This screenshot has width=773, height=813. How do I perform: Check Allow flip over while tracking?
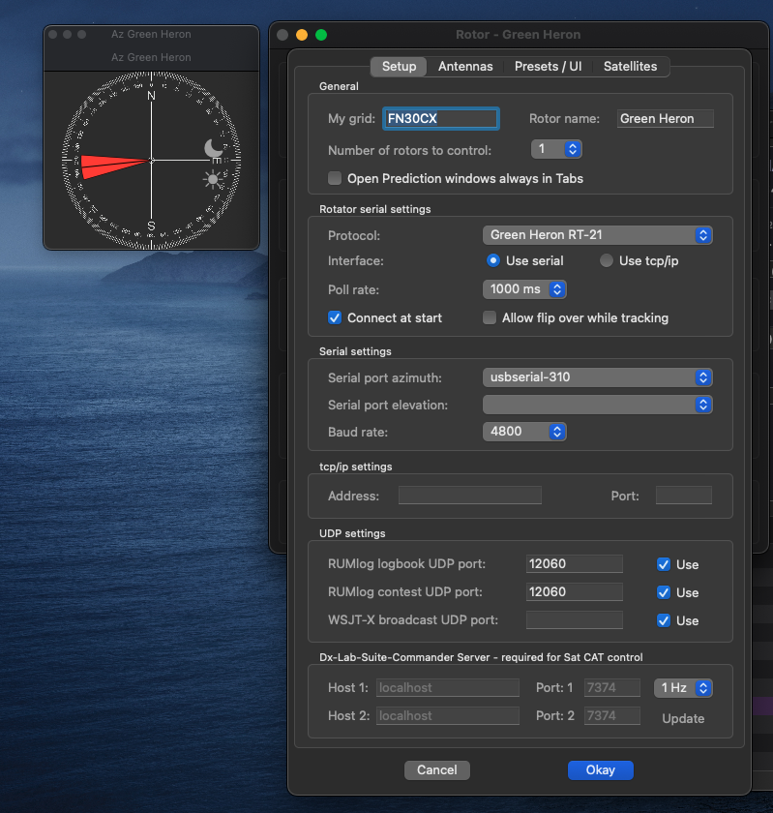(491, 317)
